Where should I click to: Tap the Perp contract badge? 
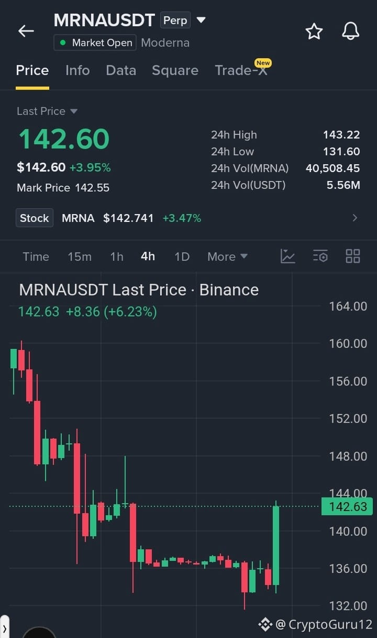(x=175, y=20)
